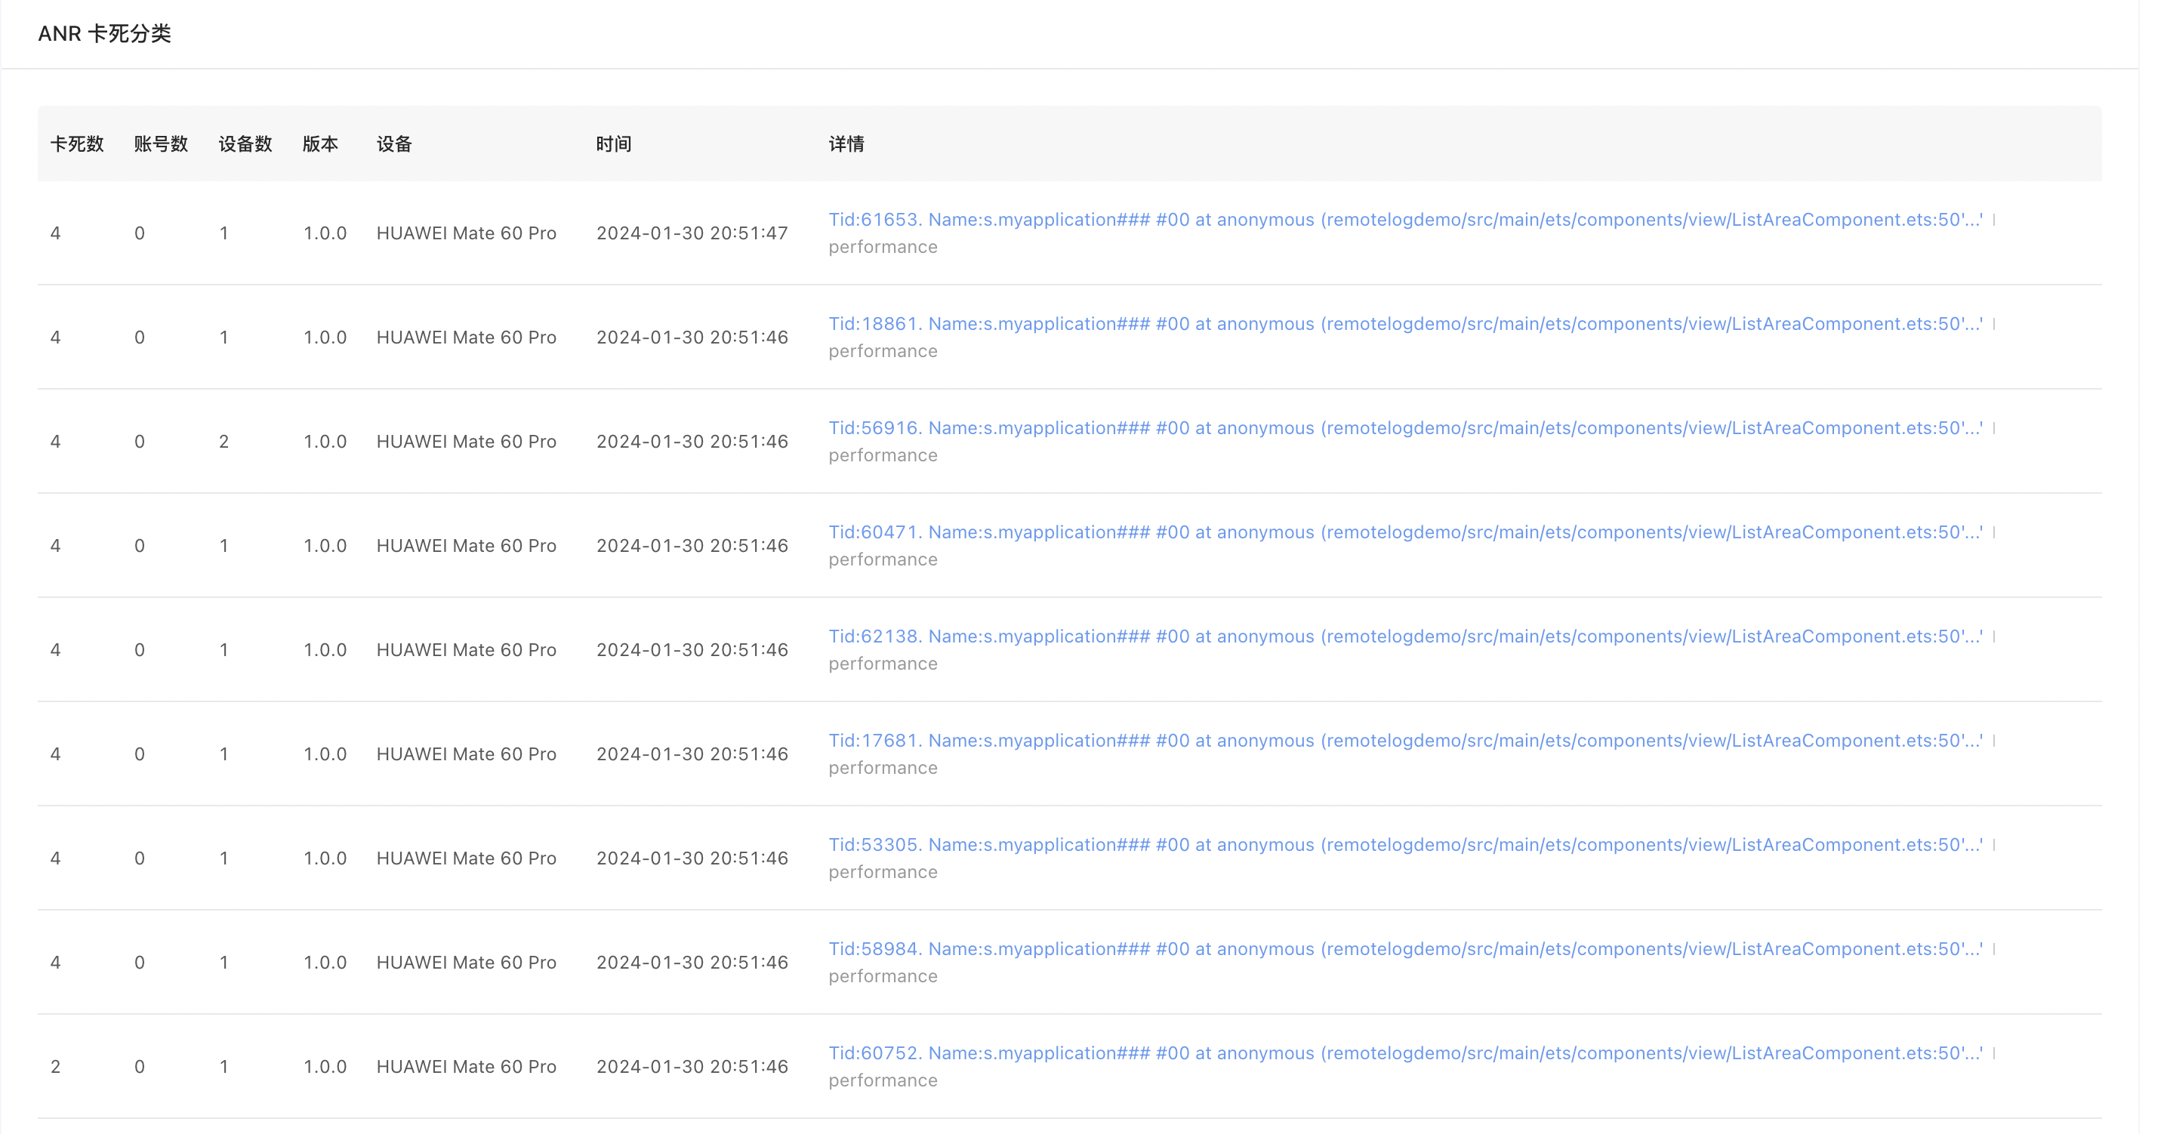The image size is (2167, 1134).
Task: Open the Tid:18861 ANR detail link
Action: [x=1405, y=324]
